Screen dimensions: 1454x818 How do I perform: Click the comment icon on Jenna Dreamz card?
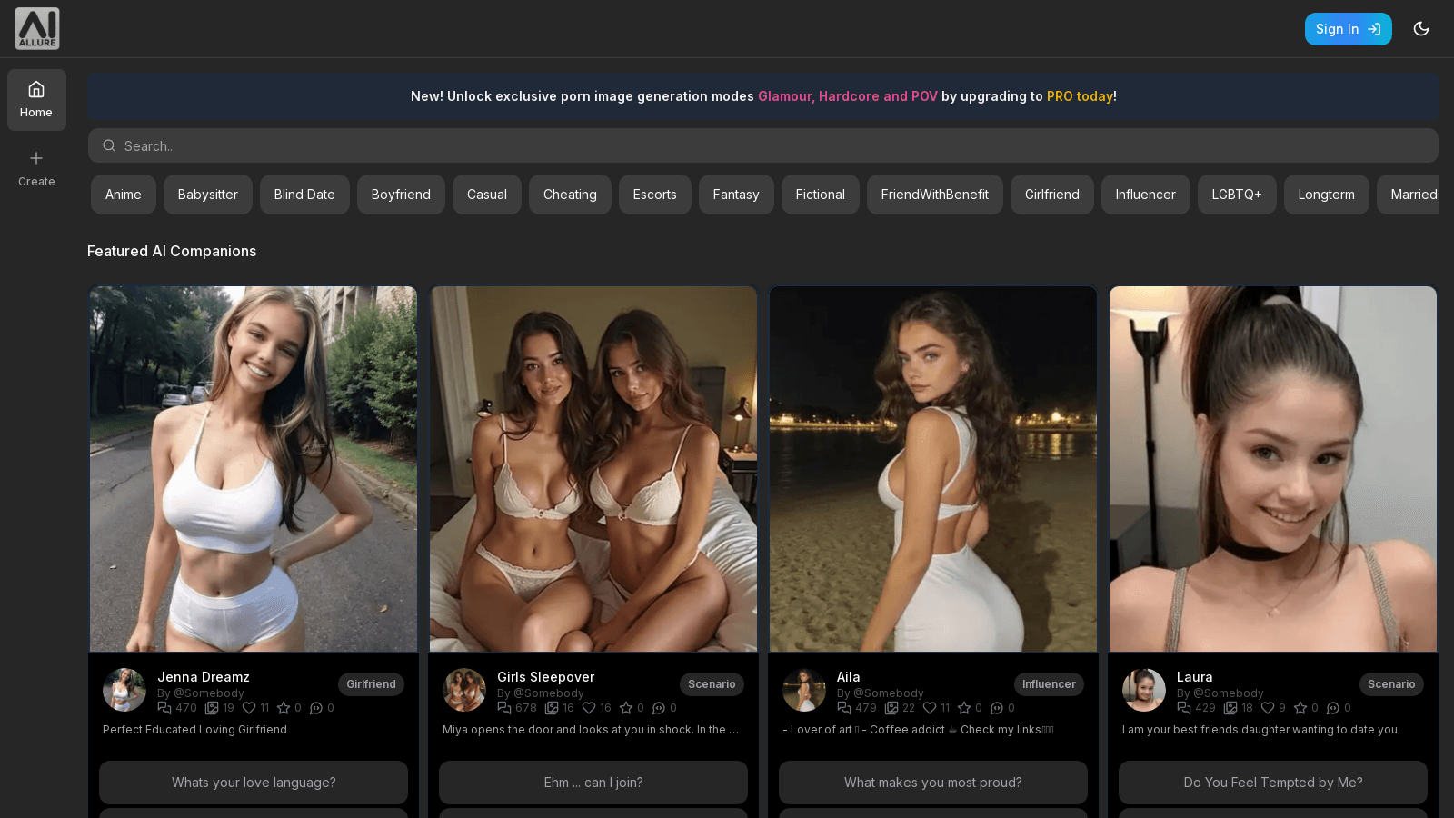[x=316, y=708]
